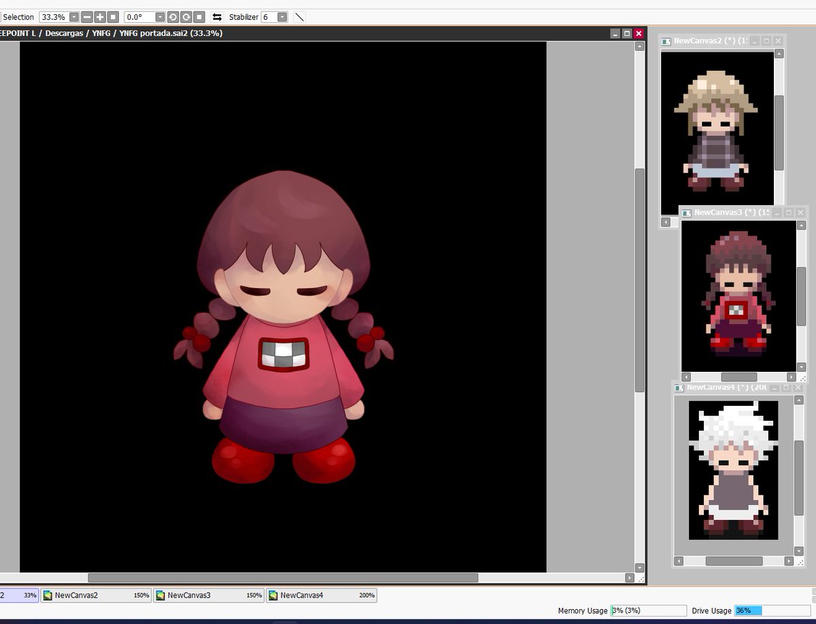Image resolution: width=816 pixels, height=624 pixels.
Task: Close the NewCanvas2 window
Action: 779,41
